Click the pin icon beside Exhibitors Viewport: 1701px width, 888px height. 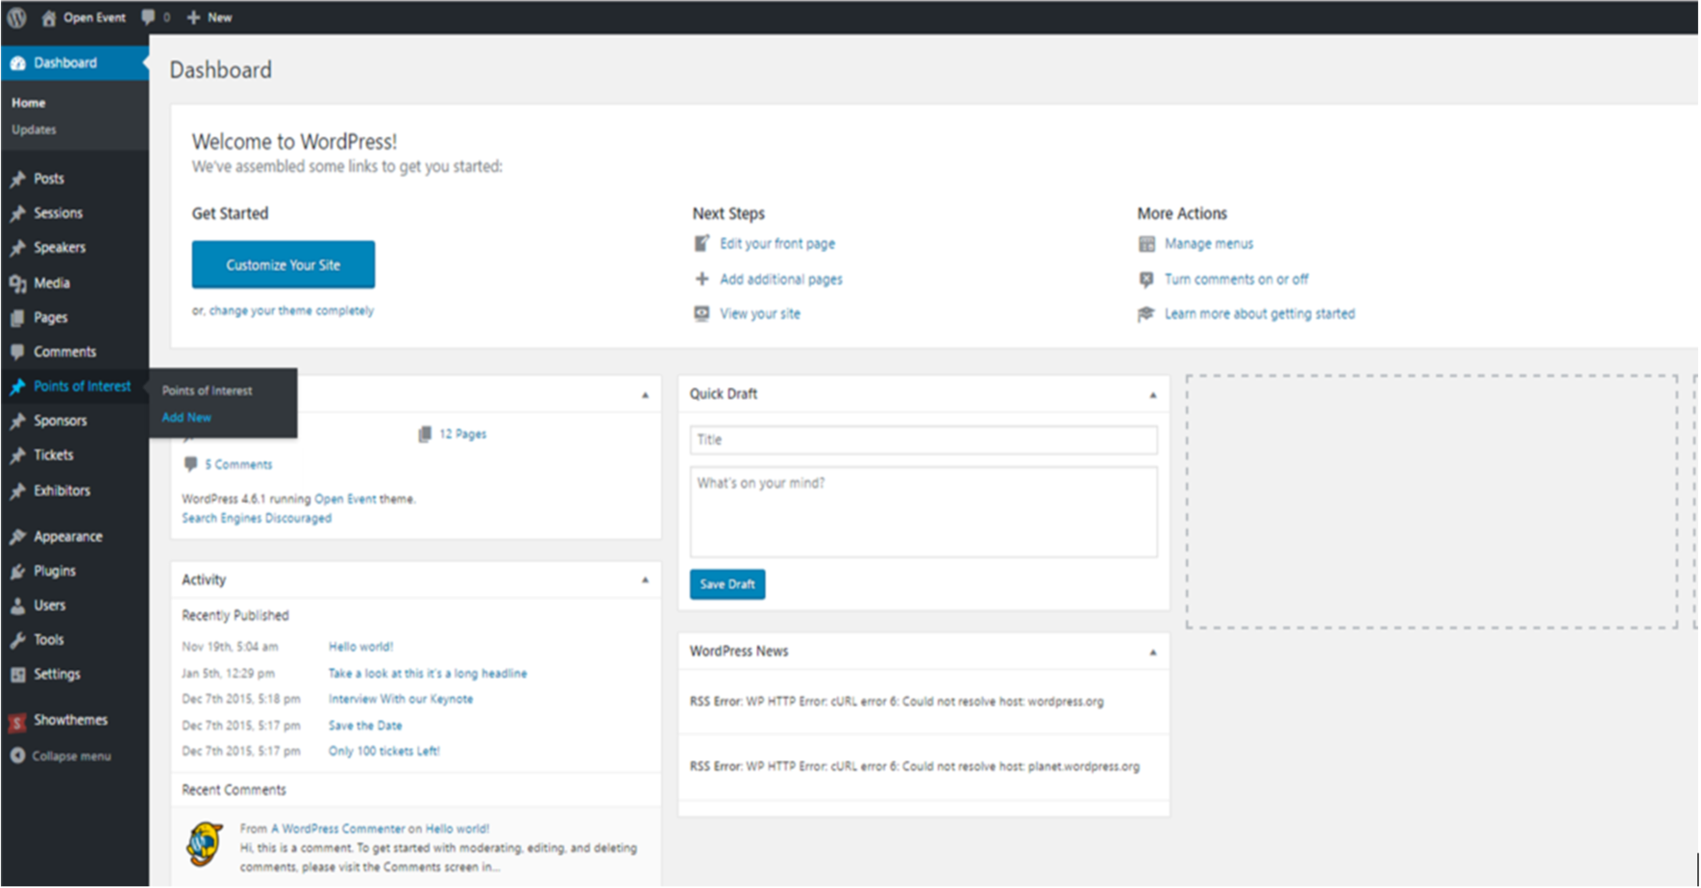coord(17,491)
